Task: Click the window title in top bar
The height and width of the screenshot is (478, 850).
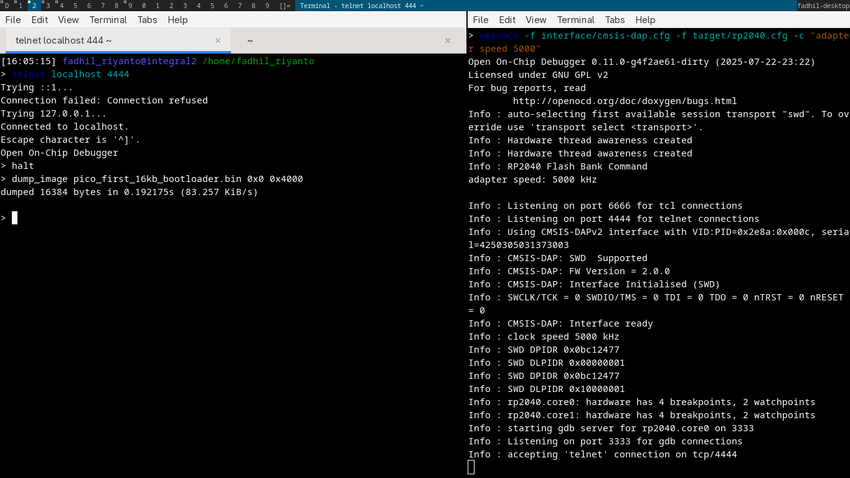Action: point(361,6)
